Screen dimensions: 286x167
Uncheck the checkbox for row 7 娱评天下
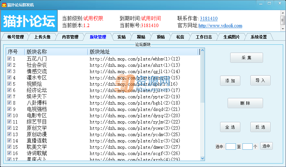click(x=9, y=96)
